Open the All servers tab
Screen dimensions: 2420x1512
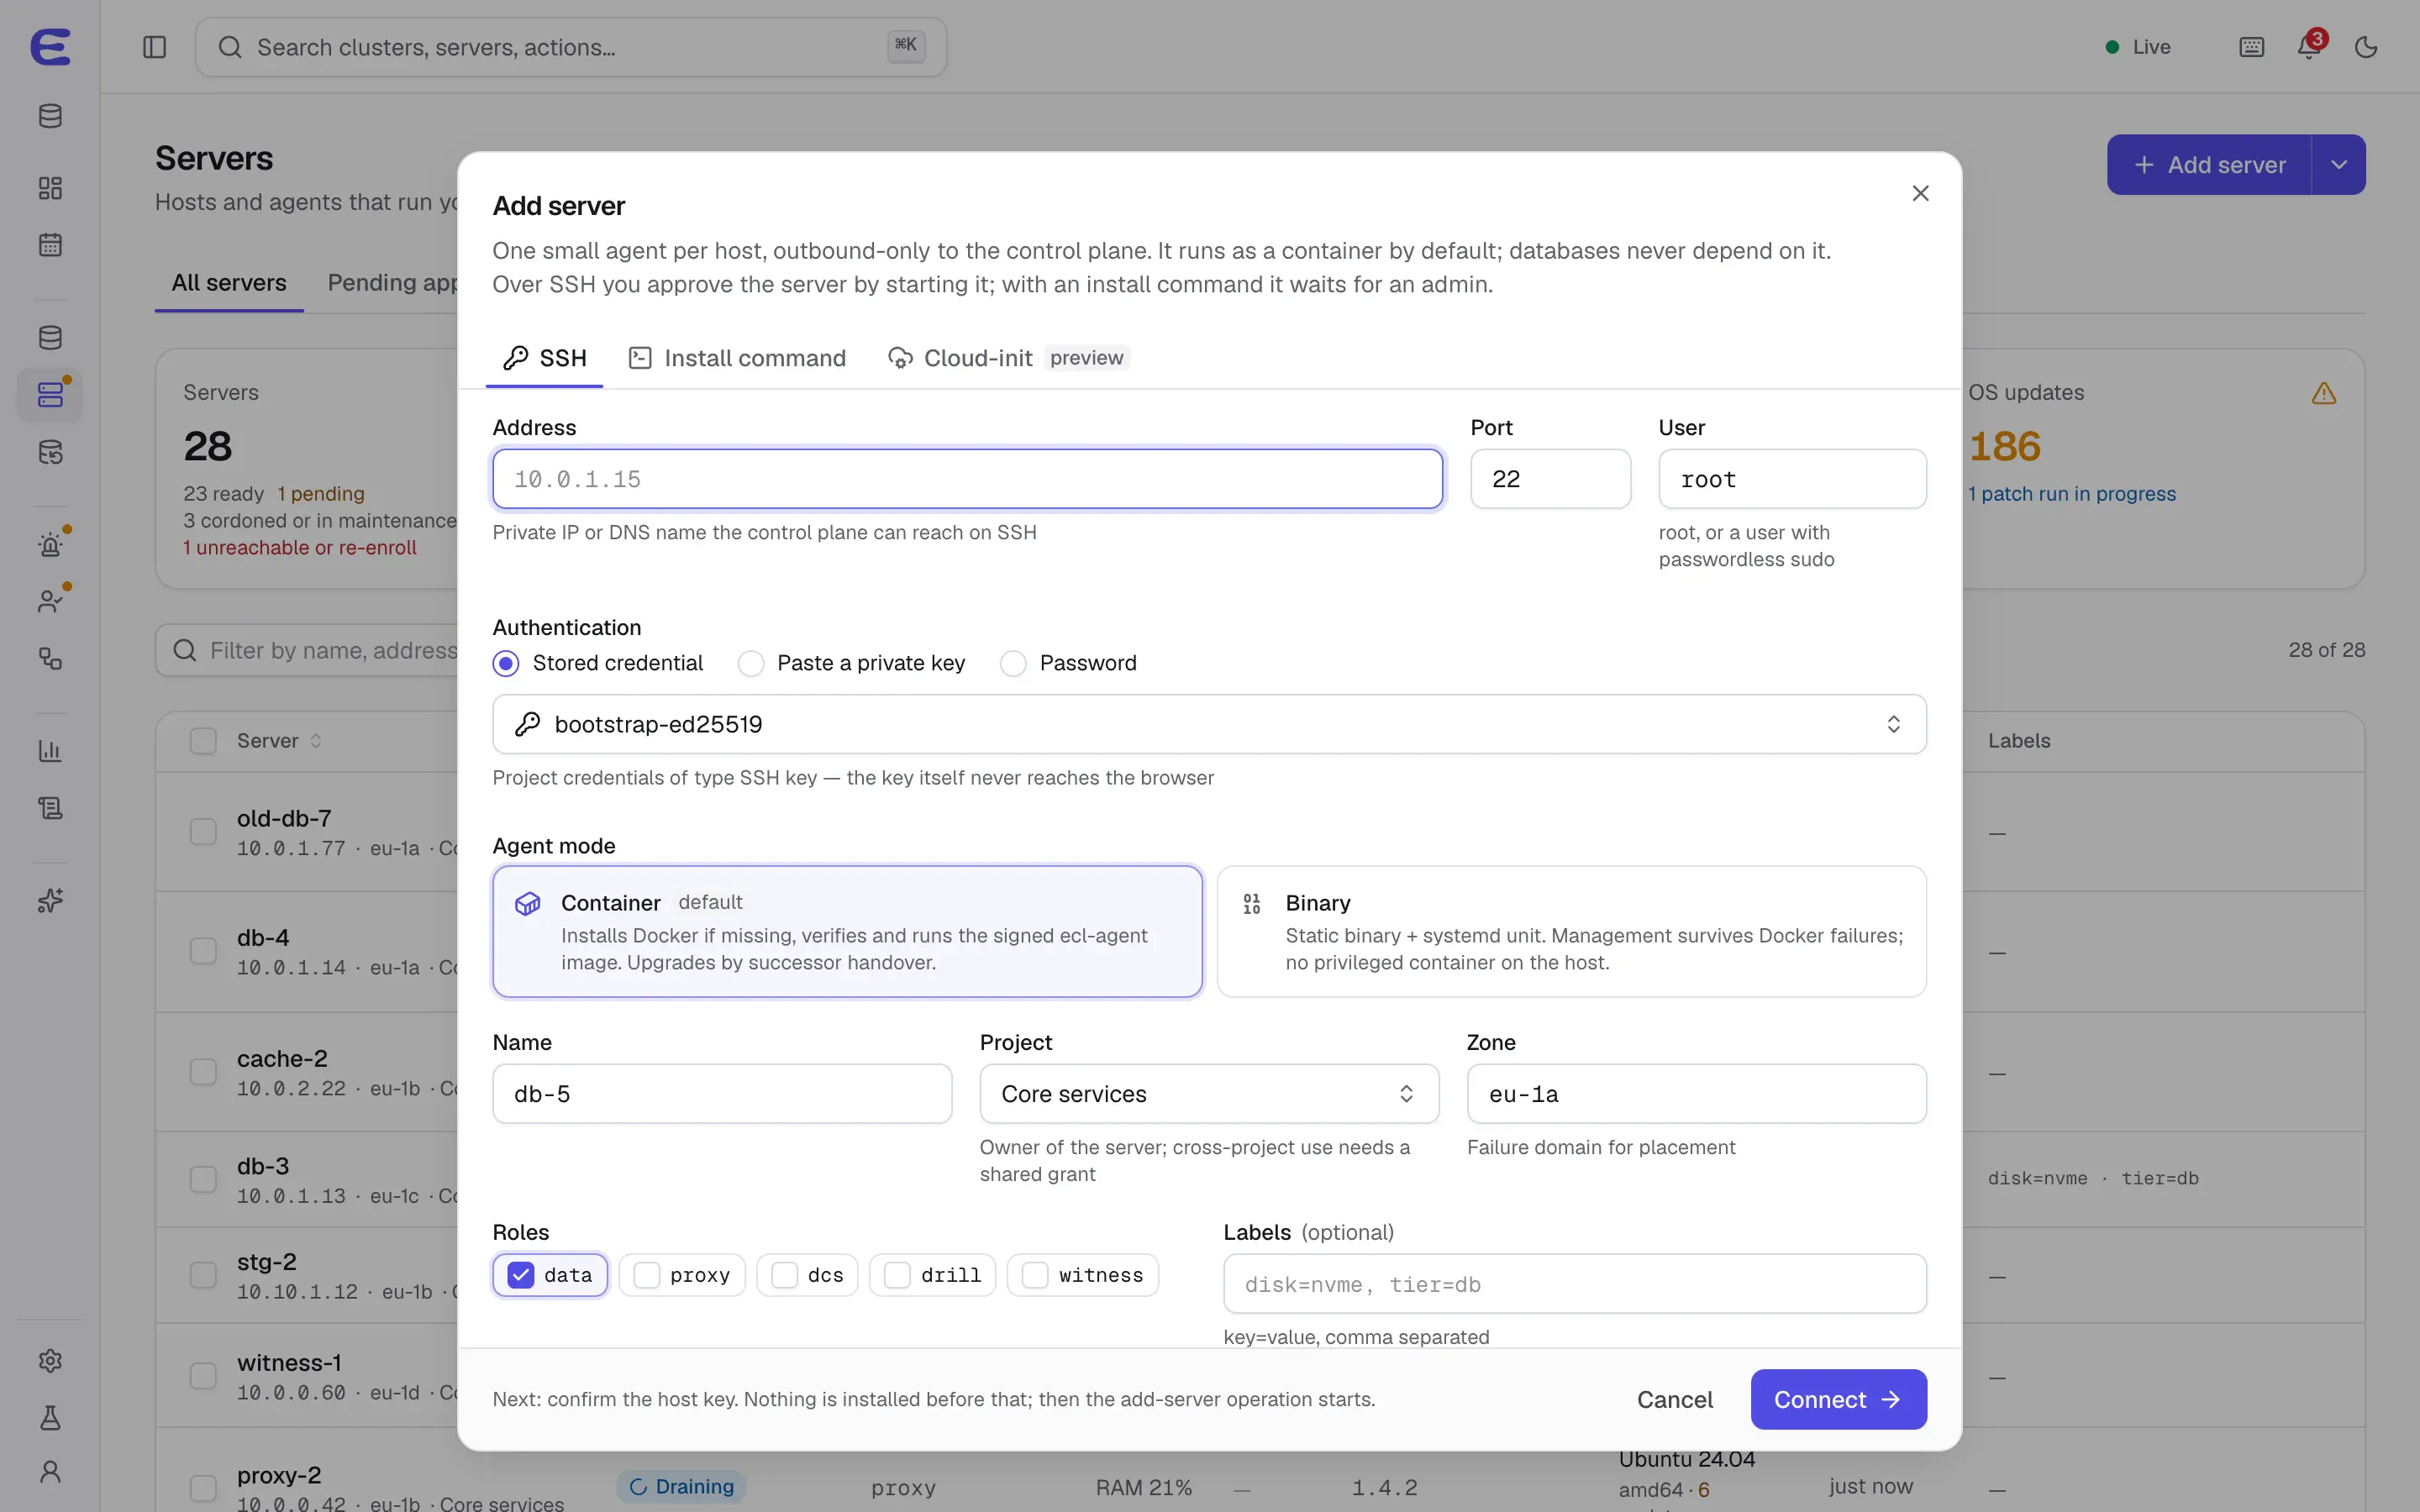229,283
